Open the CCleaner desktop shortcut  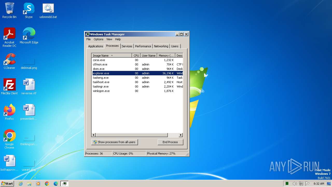pos(9,61)
